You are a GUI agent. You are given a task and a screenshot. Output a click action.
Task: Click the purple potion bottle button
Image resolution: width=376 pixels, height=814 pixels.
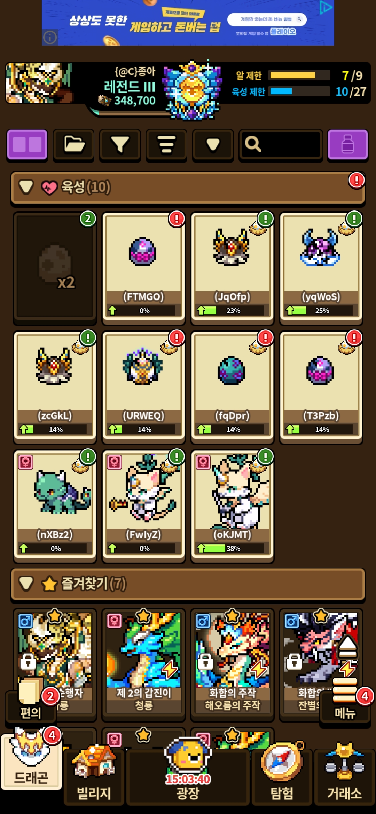click(347, 144)
